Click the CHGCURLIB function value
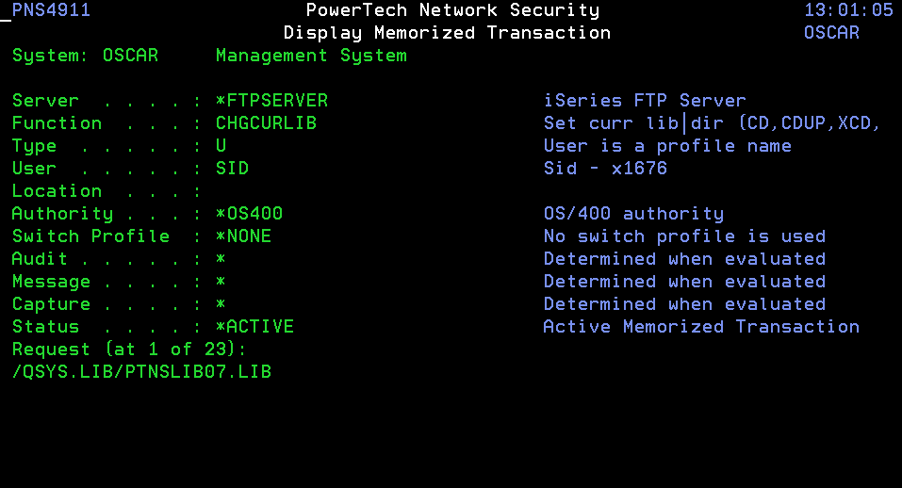 (266, 123)
